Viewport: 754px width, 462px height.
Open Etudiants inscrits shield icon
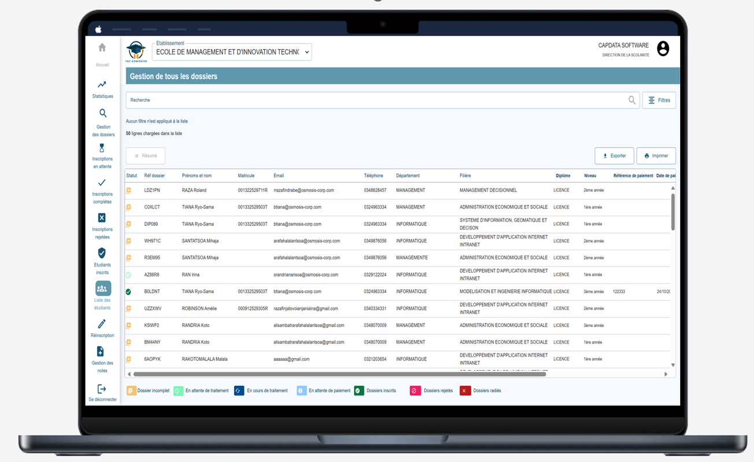pos(102,253)
